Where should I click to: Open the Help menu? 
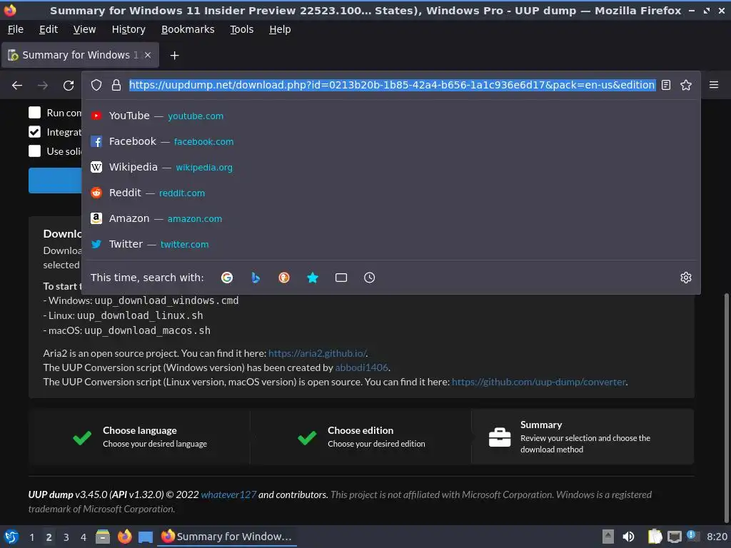280,29
